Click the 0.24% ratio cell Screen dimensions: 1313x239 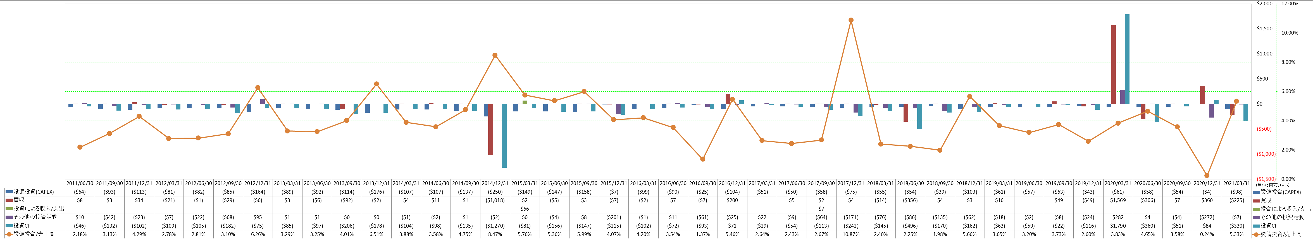point(1207,235)
